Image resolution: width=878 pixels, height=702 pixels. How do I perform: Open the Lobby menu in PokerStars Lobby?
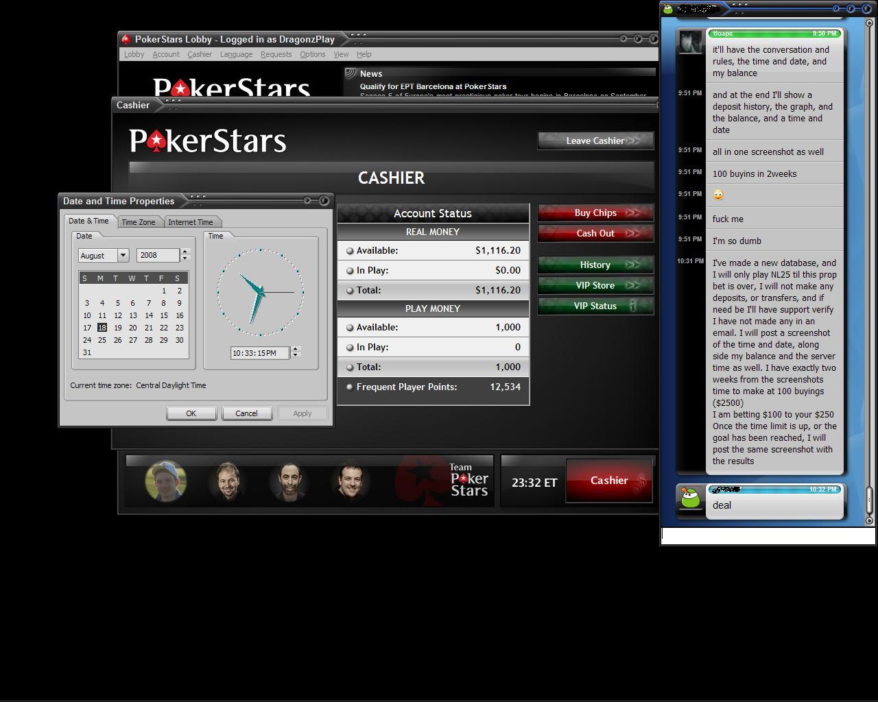tap(134, 54)
